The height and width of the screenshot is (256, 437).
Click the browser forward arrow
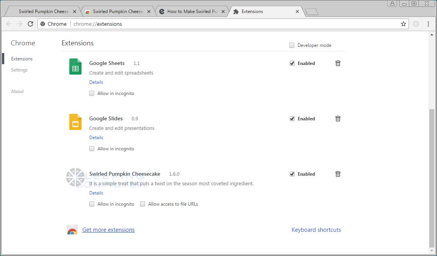(20, 24)
